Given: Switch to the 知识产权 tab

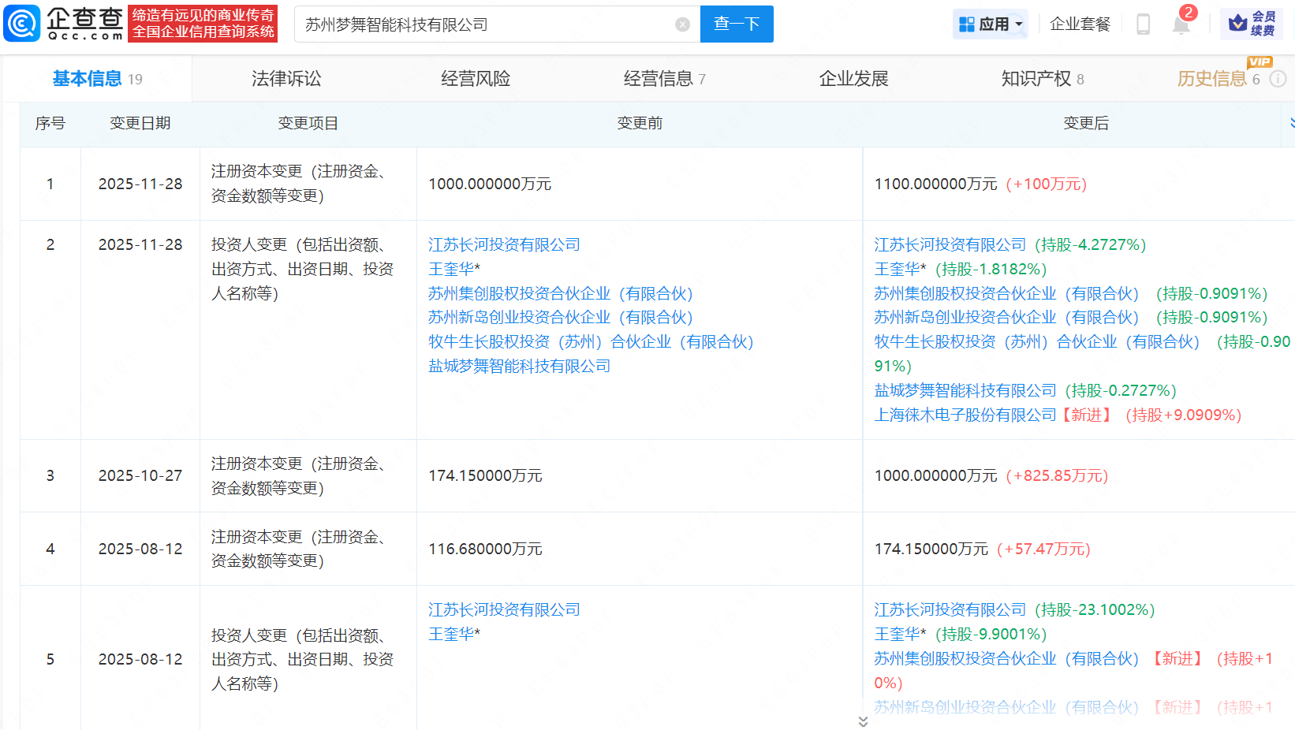Looking at the screenshot, I should [1036, 78].
